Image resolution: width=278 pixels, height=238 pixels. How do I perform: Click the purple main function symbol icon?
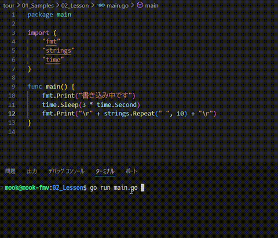140,5
